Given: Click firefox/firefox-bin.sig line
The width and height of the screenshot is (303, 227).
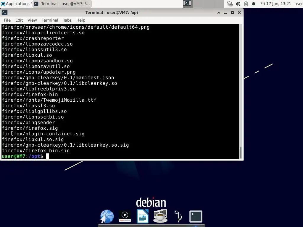Looking at the screenshot, I should click(36, 150).
